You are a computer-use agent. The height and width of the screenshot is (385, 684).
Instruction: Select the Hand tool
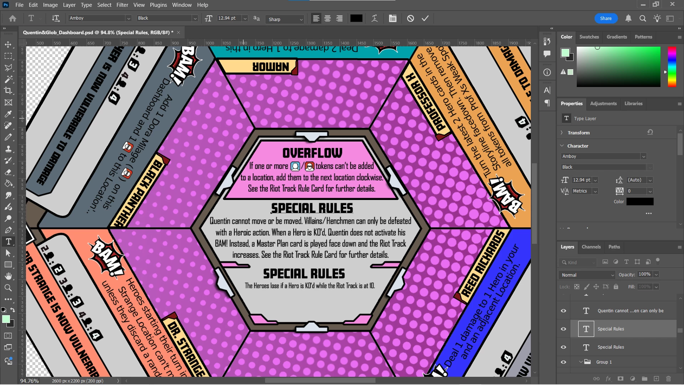tap(8, 276)
